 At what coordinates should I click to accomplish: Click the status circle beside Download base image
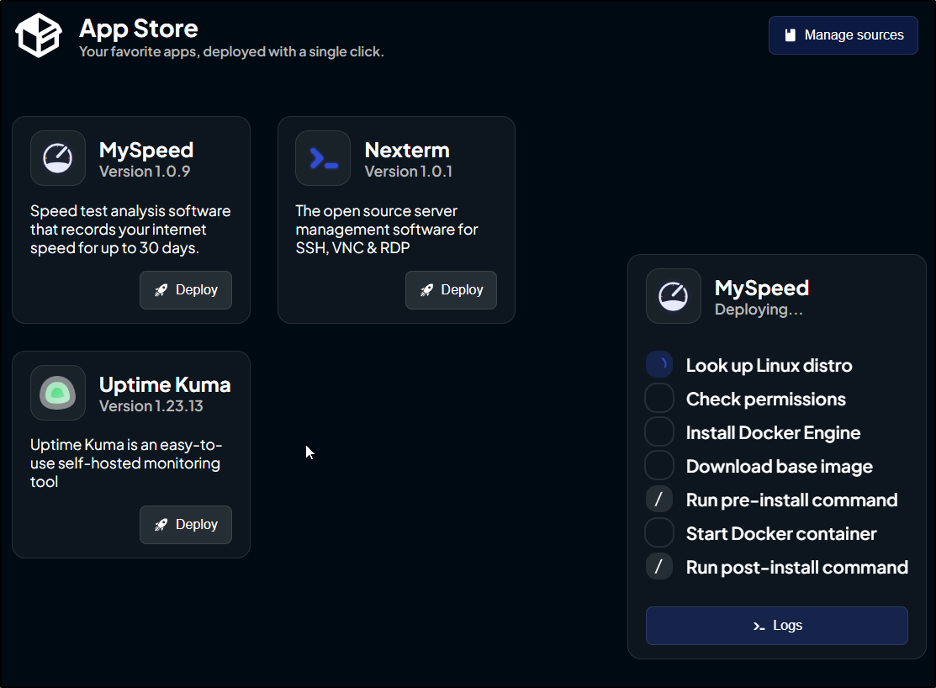click(659, 465)
